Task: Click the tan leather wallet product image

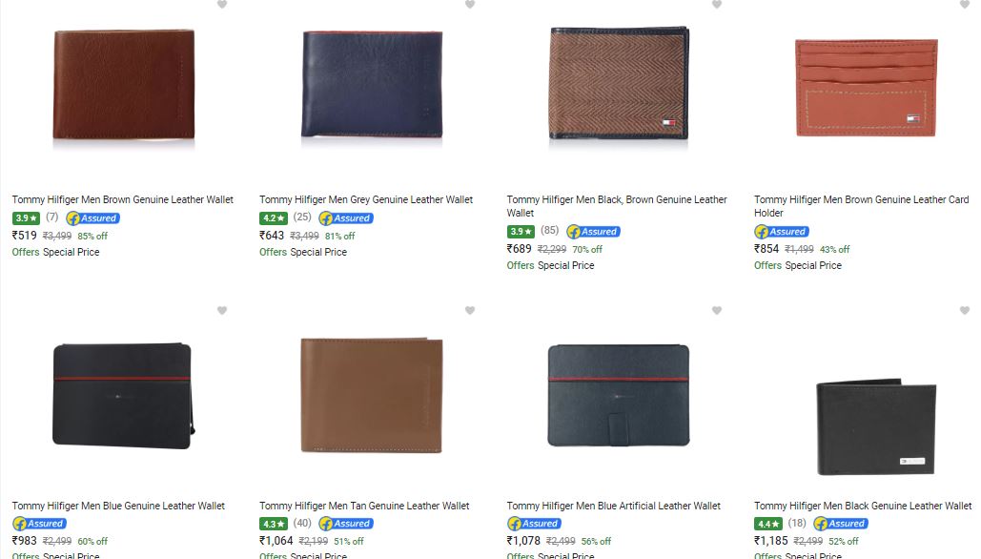Action: coord(371,394)
